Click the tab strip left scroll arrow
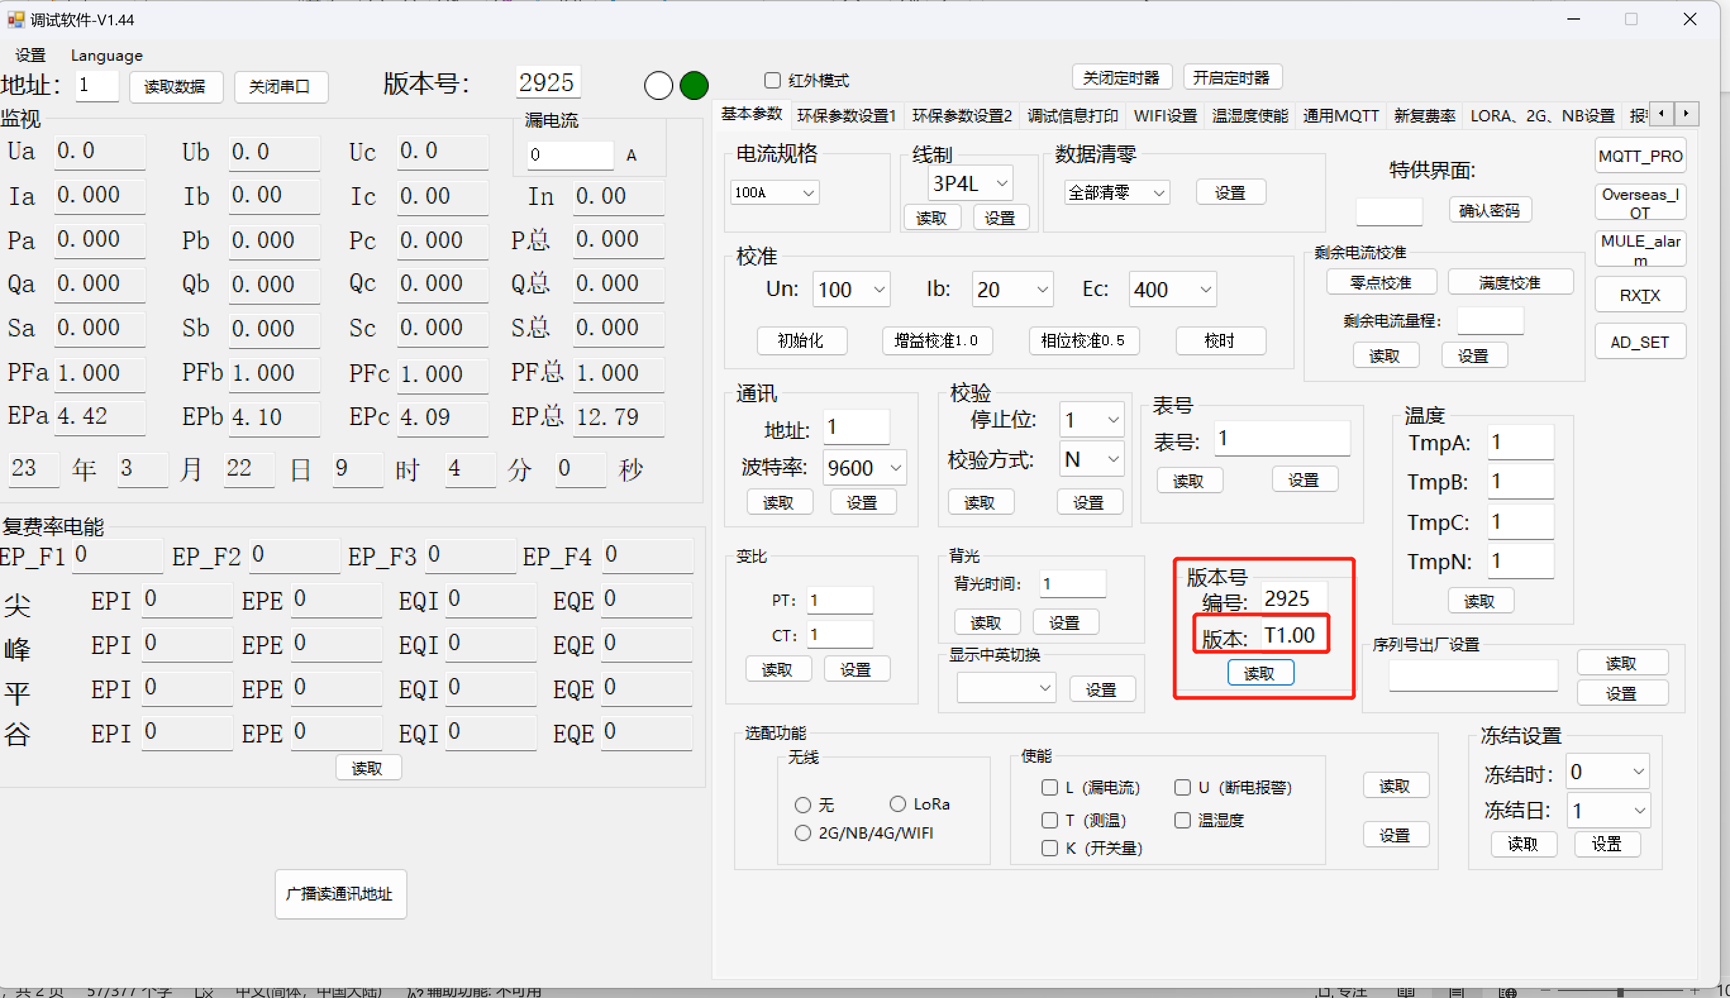The image size is (1730, 998). (x=1661, y=114)
